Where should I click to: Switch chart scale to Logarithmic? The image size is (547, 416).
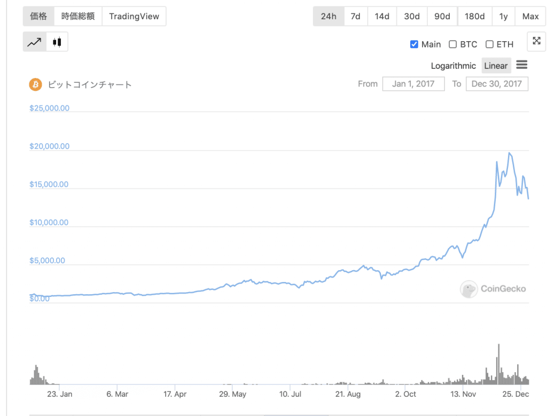pyautogui.click(x=453, y=65)
